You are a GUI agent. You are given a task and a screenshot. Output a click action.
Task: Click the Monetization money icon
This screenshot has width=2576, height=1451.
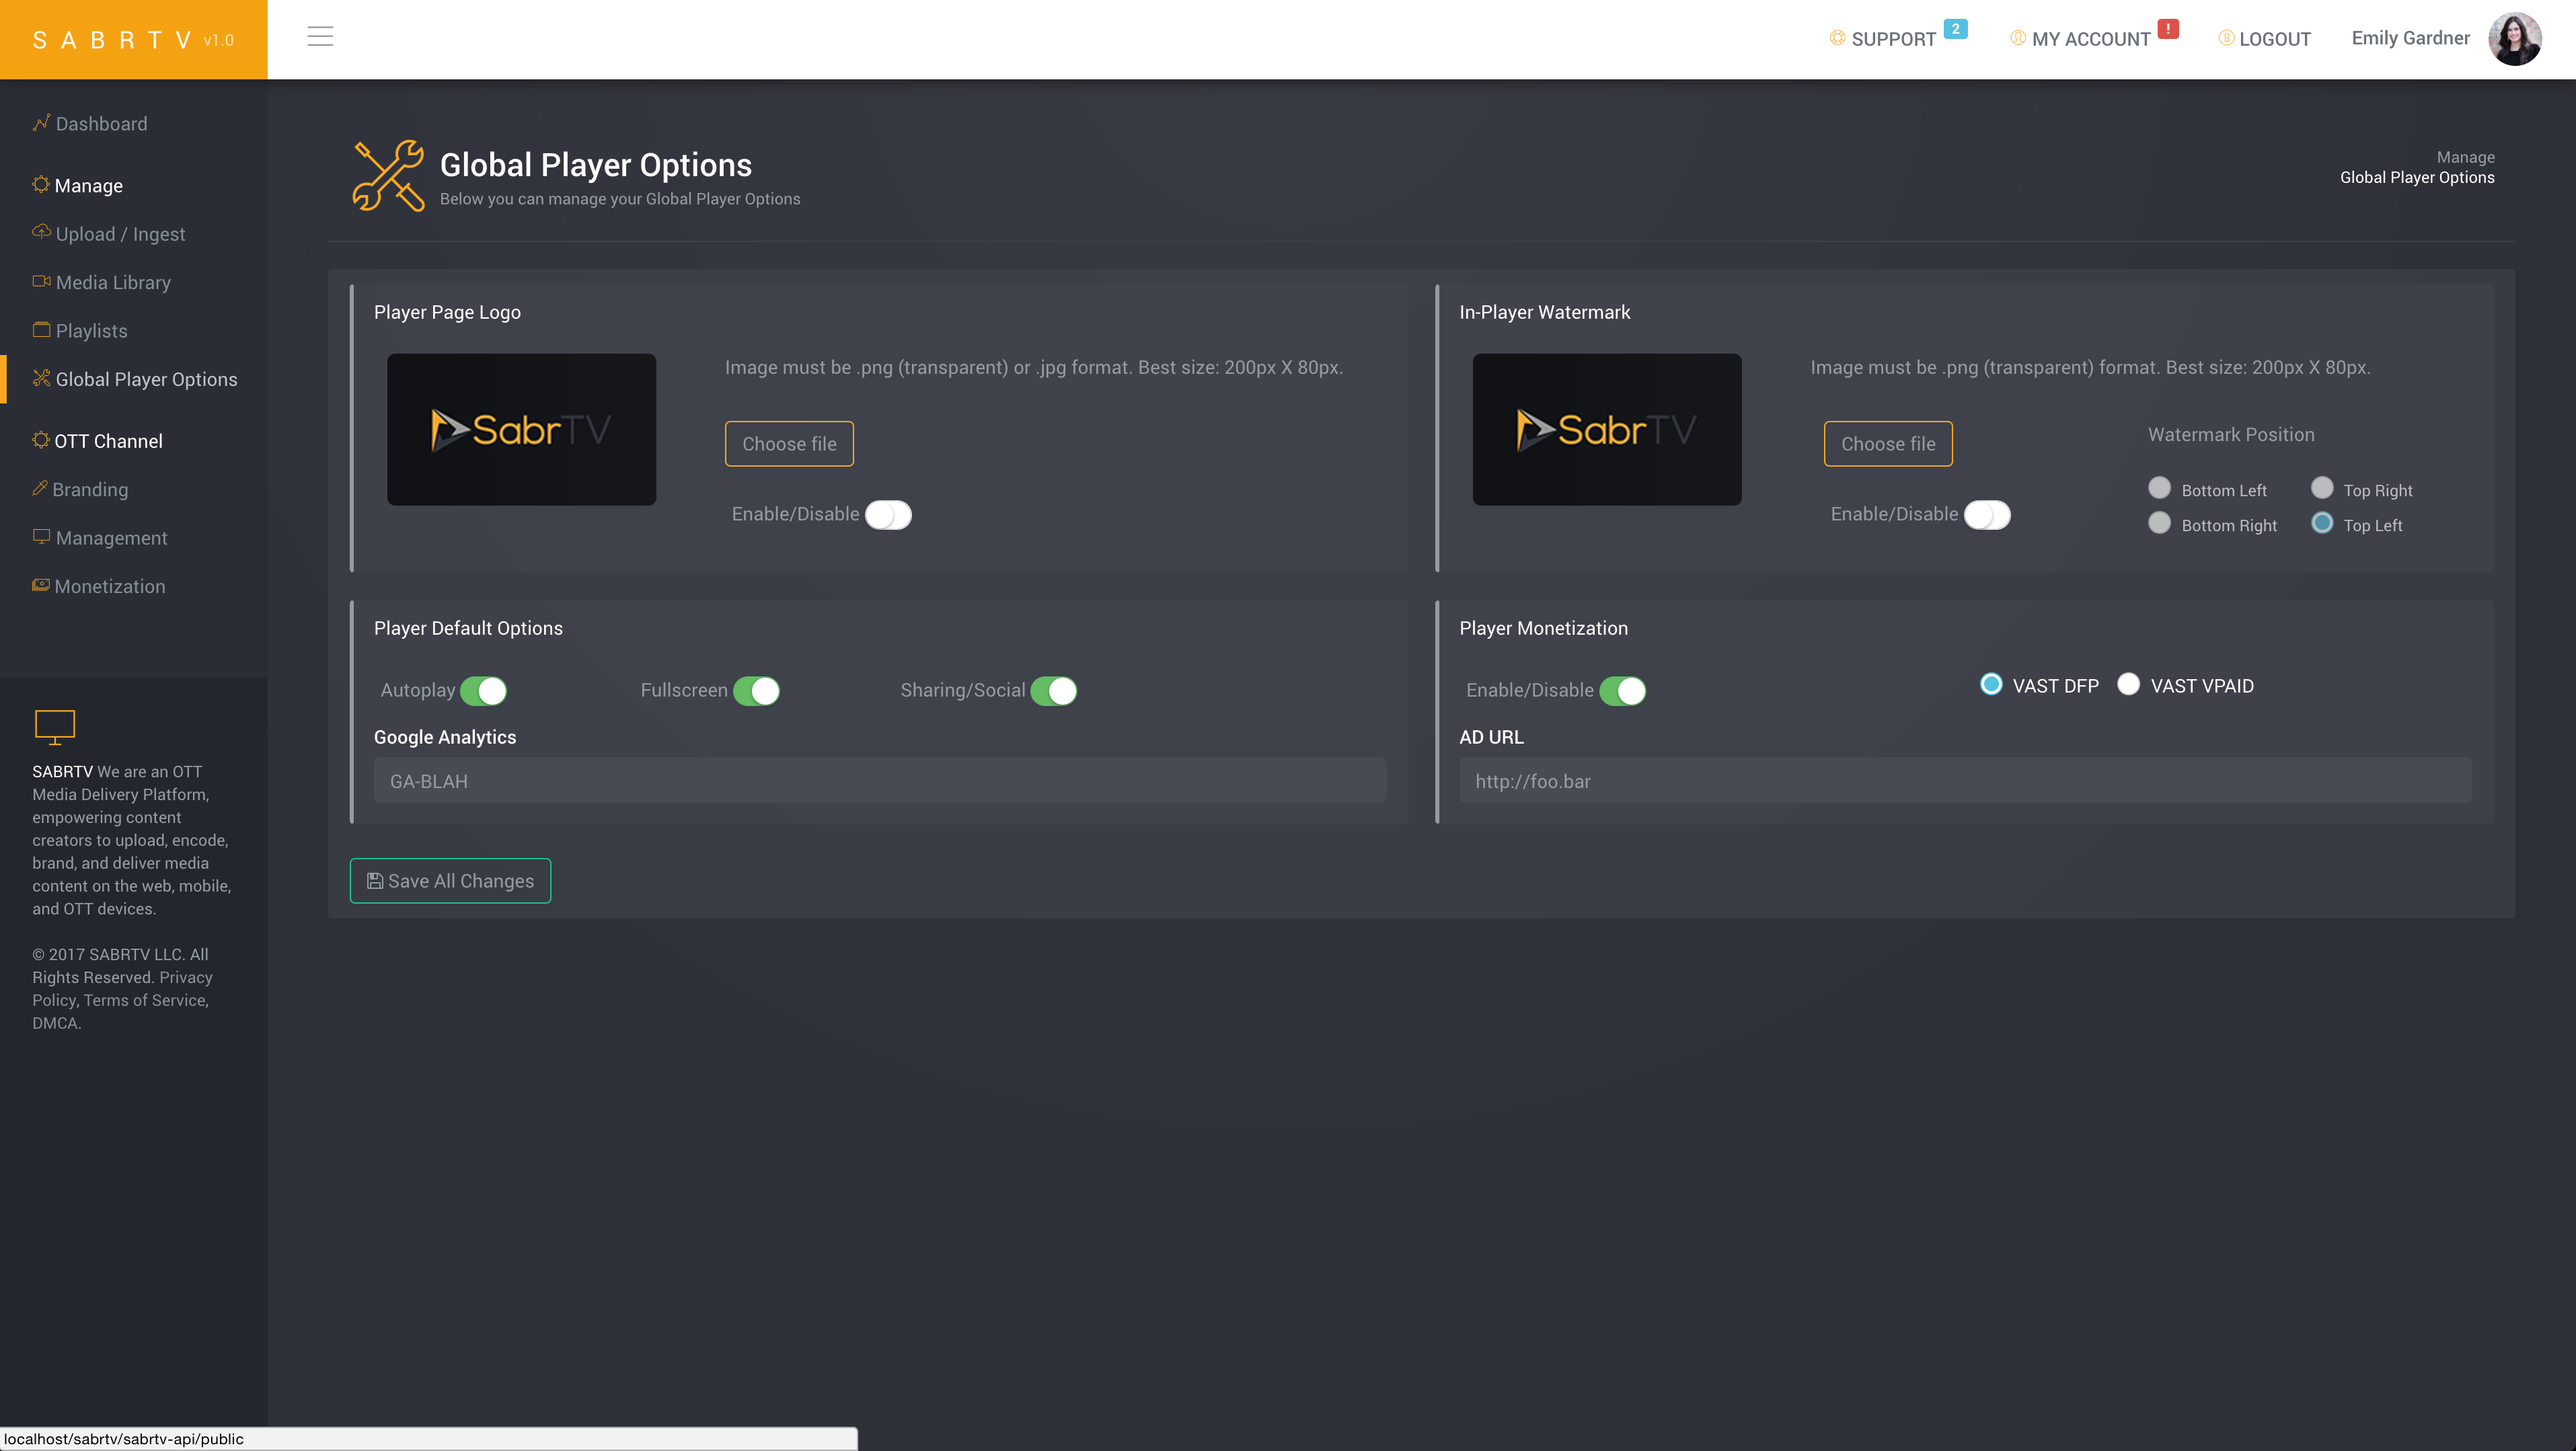pyautogui.click(x=41, y=585)
